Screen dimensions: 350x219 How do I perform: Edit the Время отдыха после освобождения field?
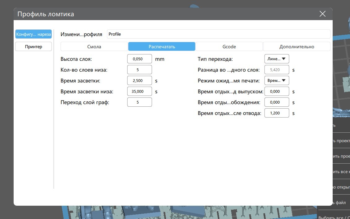(277, 102)
